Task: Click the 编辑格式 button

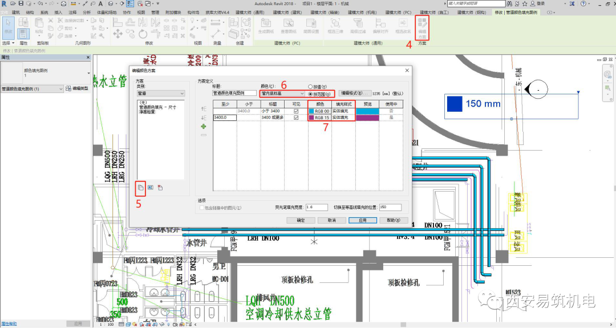Action: pyautogui.click(x=354, y=94)
